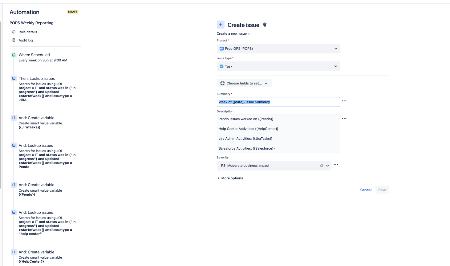
Task: Delete the Create issue action via trash icon
Action: 265,25
